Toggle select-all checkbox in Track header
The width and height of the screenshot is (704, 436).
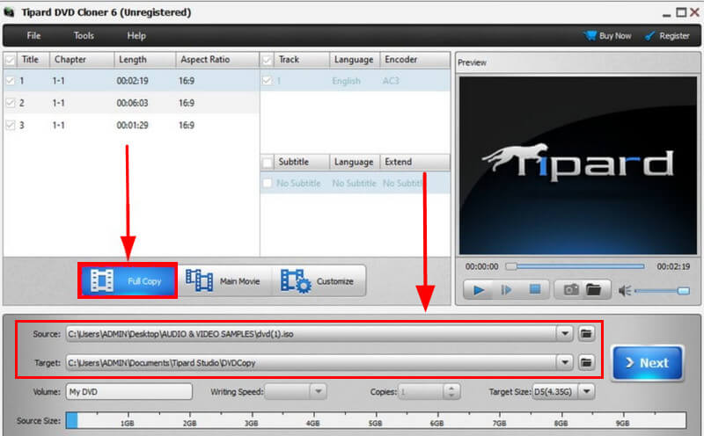(x=268, y=60)
